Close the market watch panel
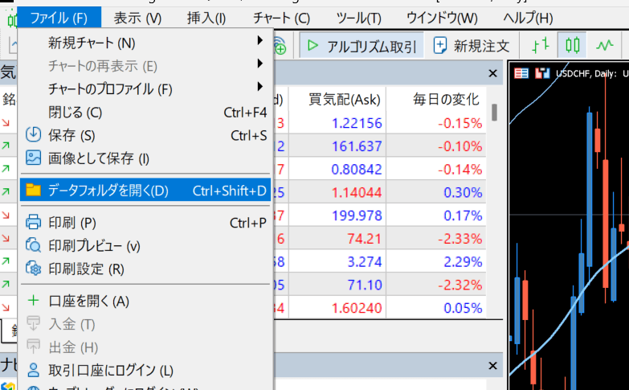629x390 pixels. coord(492,73)
